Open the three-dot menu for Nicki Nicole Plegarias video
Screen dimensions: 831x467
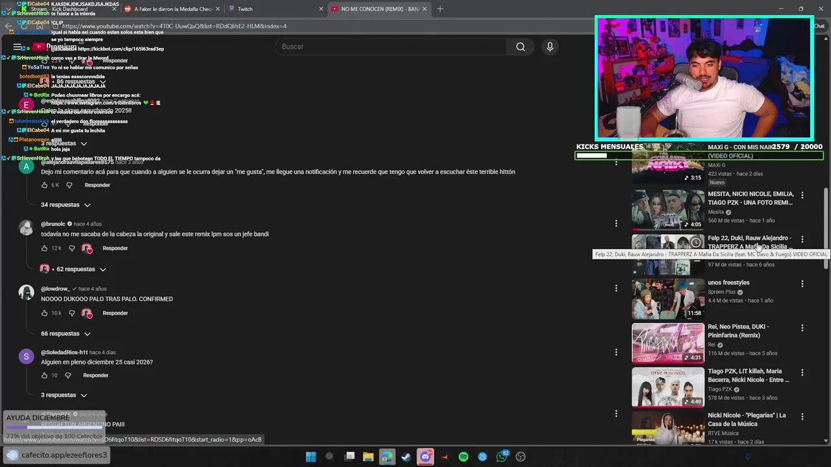802,416
